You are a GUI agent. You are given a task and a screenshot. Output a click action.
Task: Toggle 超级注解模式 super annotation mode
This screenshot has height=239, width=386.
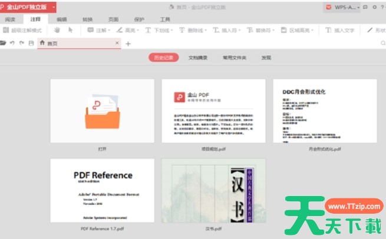pos(24,30)
